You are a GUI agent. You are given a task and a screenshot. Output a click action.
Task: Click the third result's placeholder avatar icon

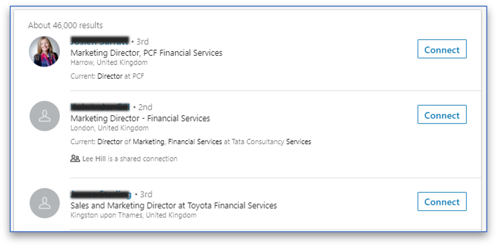pos(45,203)
